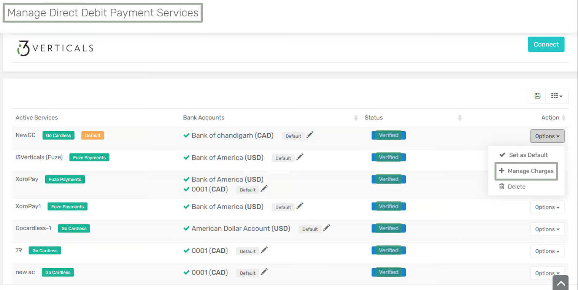This screenshot has height=290, width=578.
Task: Click the save icon above the table
Action: 537,96
